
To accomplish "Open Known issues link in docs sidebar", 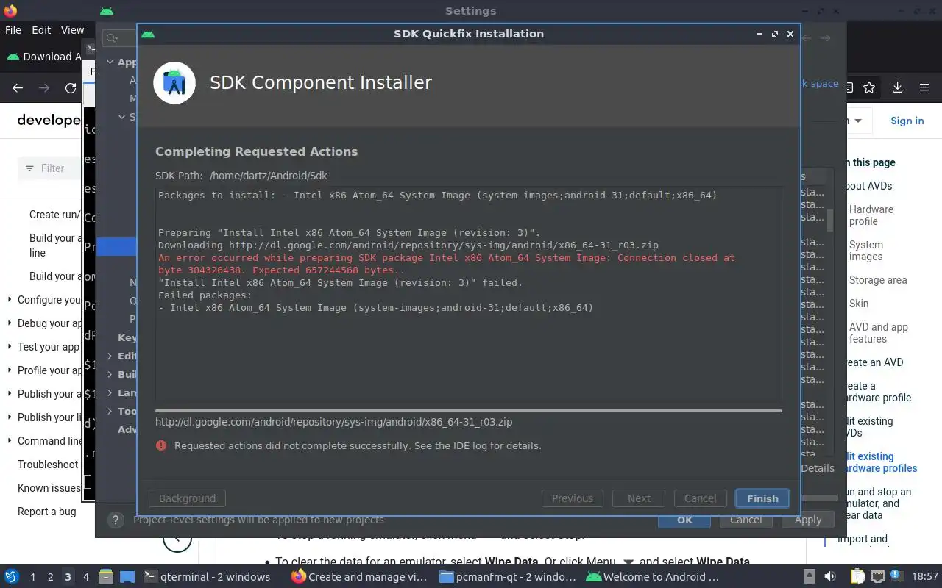I will tap(49, 488).
